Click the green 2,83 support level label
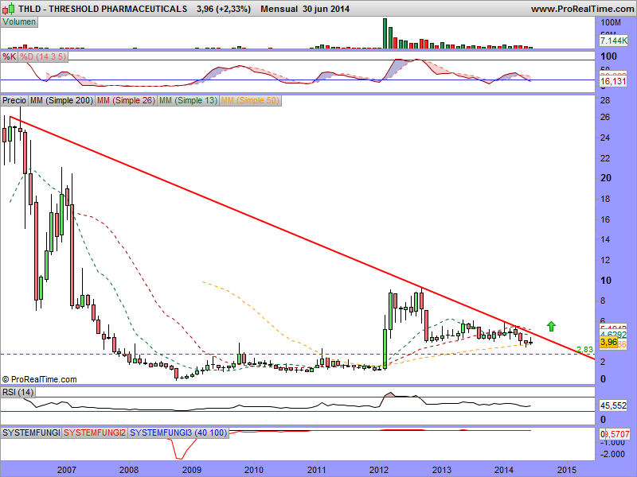This screenshot has height=477, width=637. [x=584, y=349]
